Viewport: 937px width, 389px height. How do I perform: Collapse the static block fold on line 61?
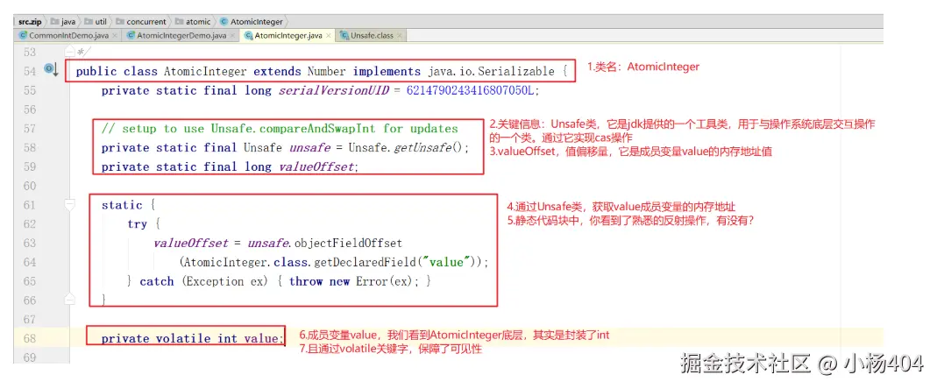click(70, 206)
